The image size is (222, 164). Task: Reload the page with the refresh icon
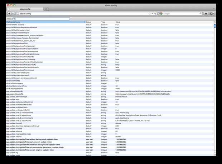[155, 14]
